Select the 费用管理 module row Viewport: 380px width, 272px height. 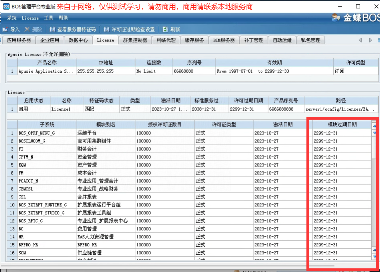106,229
